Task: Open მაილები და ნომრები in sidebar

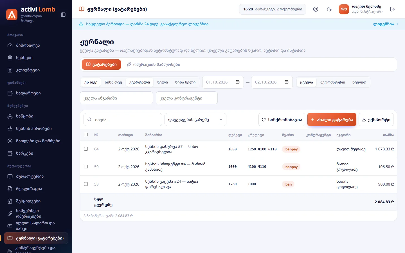Action: (x=36, y=141)
